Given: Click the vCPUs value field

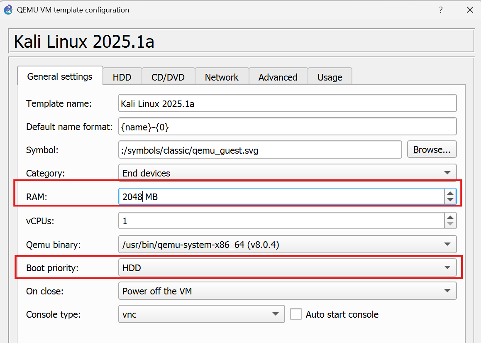Looking at the screenshot, I should [x=281, y=220].
